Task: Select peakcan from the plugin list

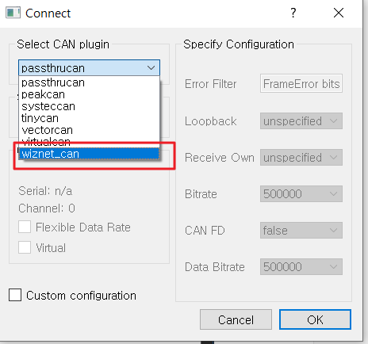Action: click(x=89, y=94)
